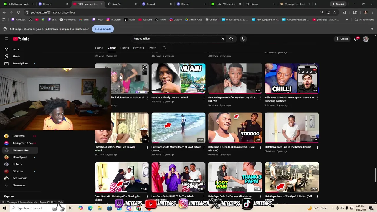The width and height of the screenshot is (377, 212).
Task: Search within channel magnifier icon
Action: [164, 48]
